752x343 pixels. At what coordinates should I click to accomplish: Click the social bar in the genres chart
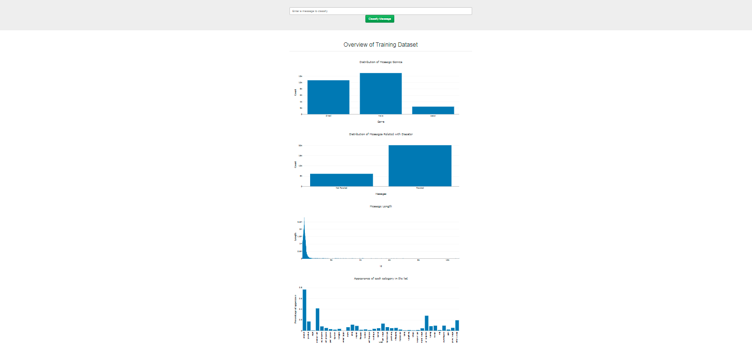(433, 110)
